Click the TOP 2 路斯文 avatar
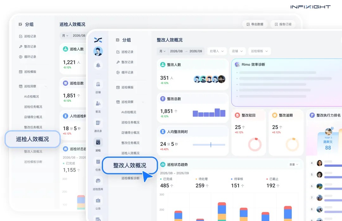 [328, 131]
